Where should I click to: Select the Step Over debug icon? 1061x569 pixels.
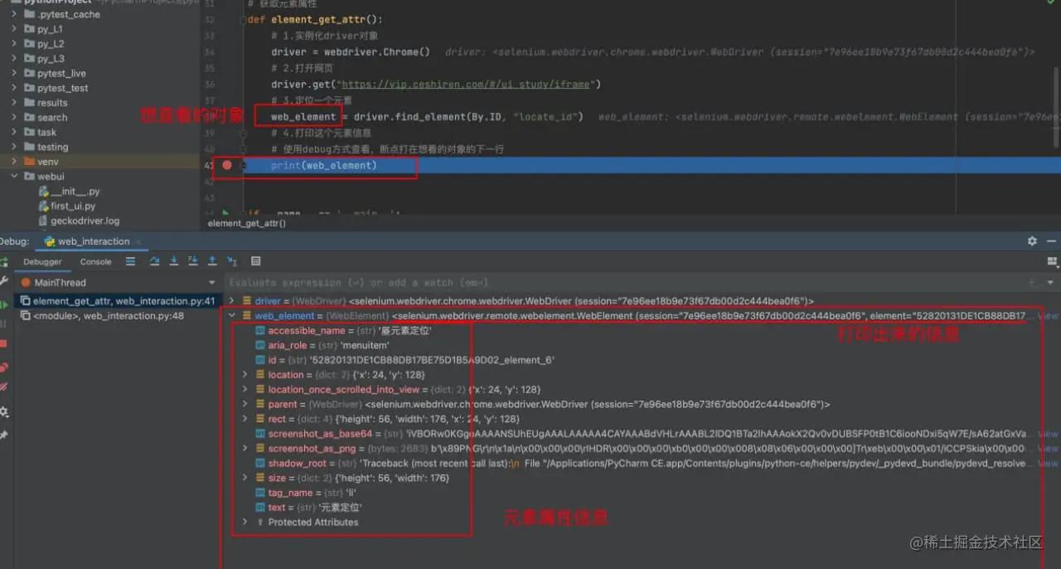[155, 261]
